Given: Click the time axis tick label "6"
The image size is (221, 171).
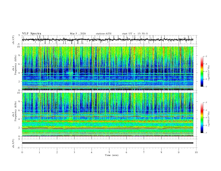Looking at the screenshot, I should 126,152.
